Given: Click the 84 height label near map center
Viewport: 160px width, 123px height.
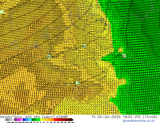Looking at the screenshot, I should pos(84,46).
